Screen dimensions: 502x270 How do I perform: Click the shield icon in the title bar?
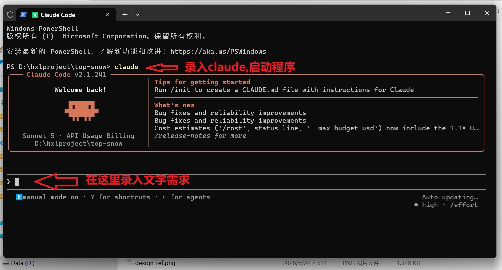pyautogui.click(x=10, y=15)
